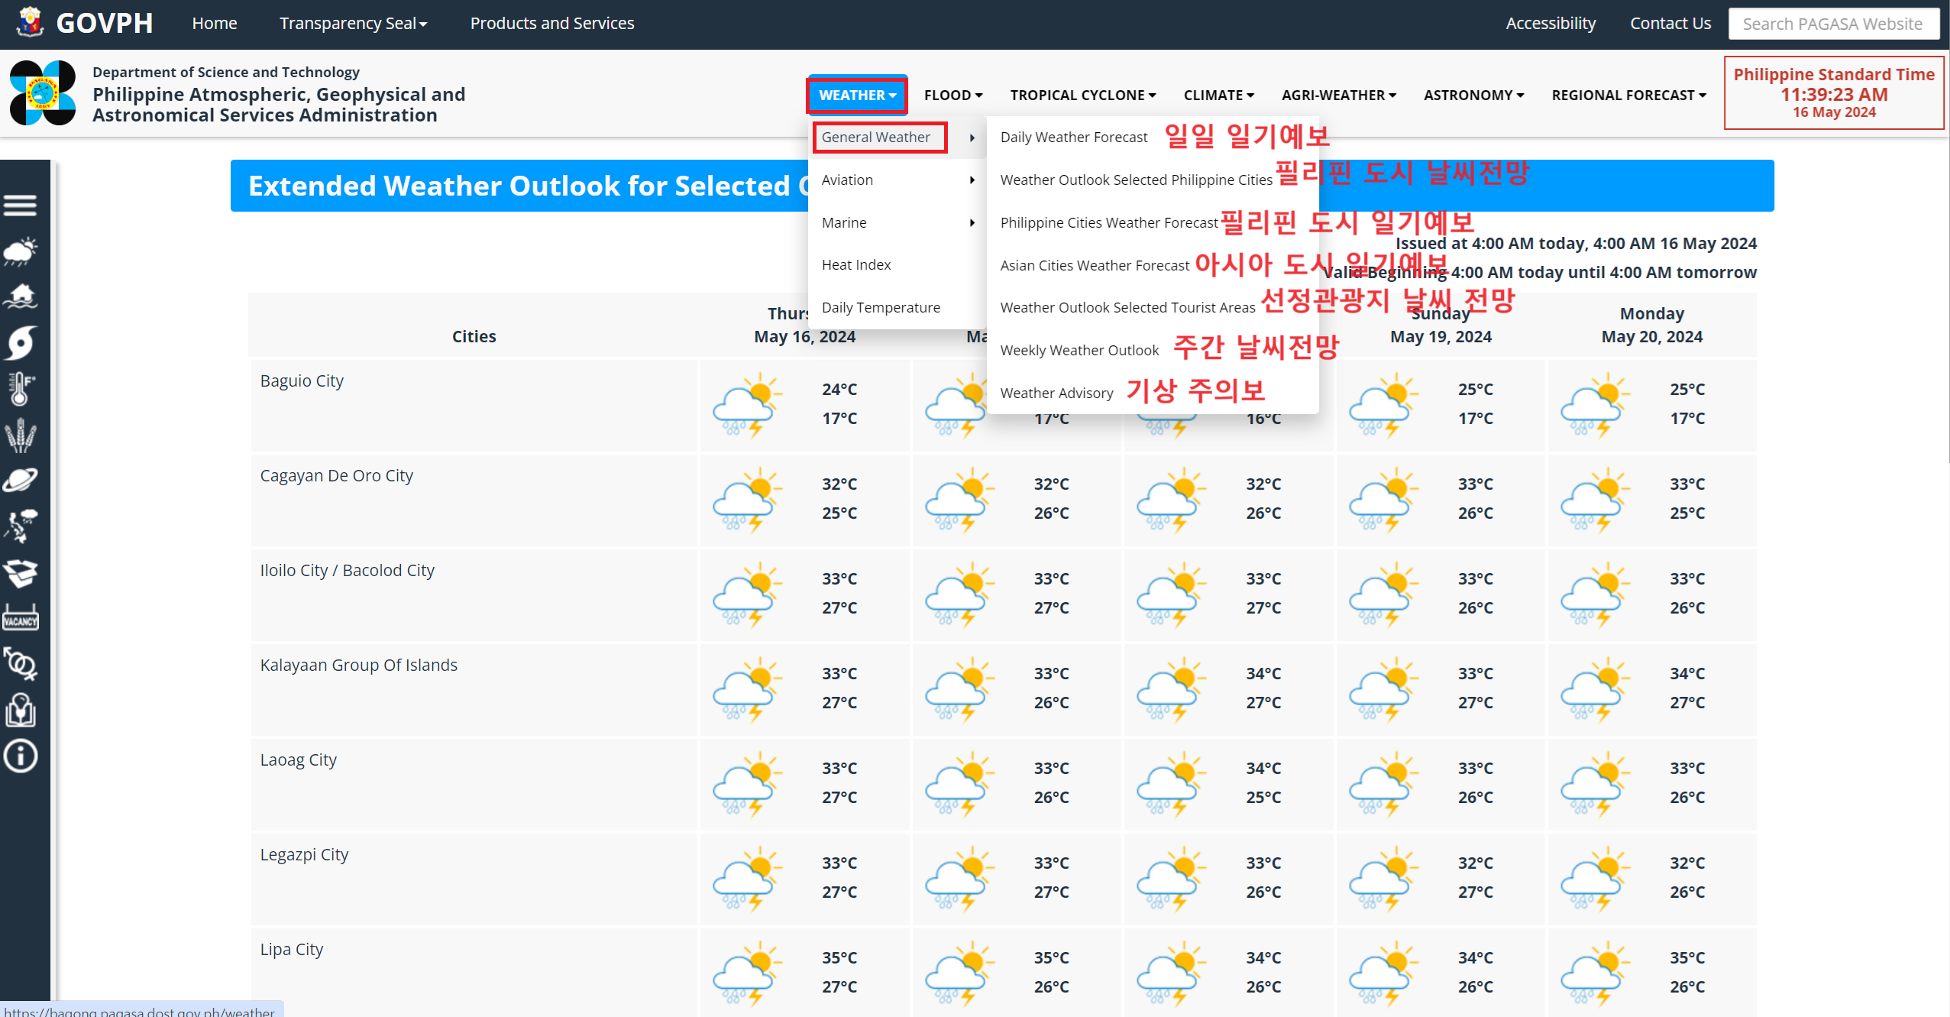Click the Contact Us link

coord(1670,24)
